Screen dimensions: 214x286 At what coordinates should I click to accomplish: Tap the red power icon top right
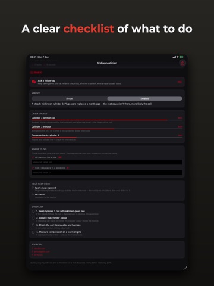(182, 63)
